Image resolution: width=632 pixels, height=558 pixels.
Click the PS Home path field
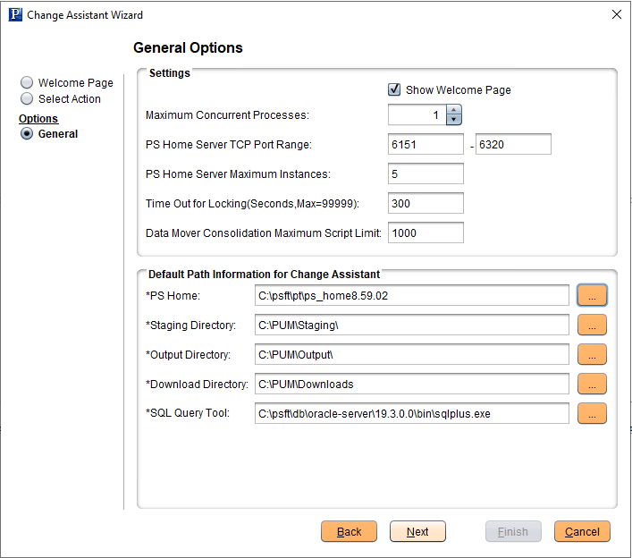412,295
